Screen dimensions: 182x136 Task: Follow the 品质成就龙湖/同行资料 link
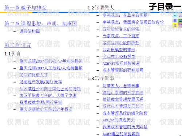pyautogui.click(x=40, y=103)
